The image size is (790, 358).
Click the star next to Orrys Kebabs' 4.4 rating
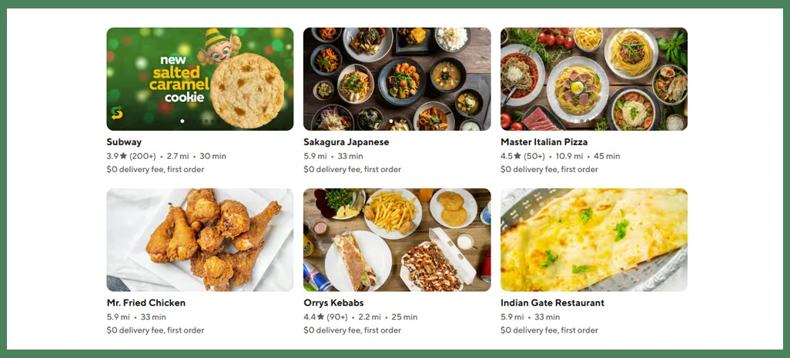[x=320, y=317]
